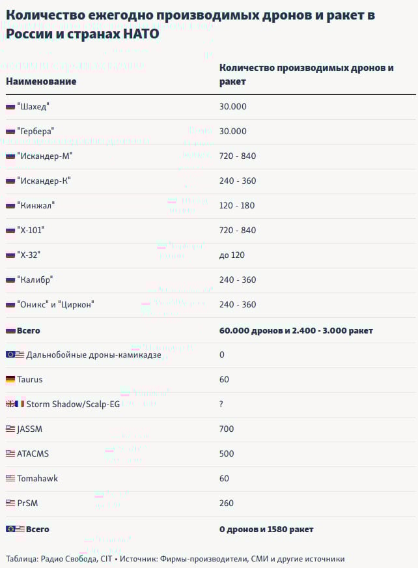The height and width of the screenshot is (568, 418).
Task: Click the Russian total "60.000 дронов" cell
Action: pyautogui.click(x=296, y=330)
